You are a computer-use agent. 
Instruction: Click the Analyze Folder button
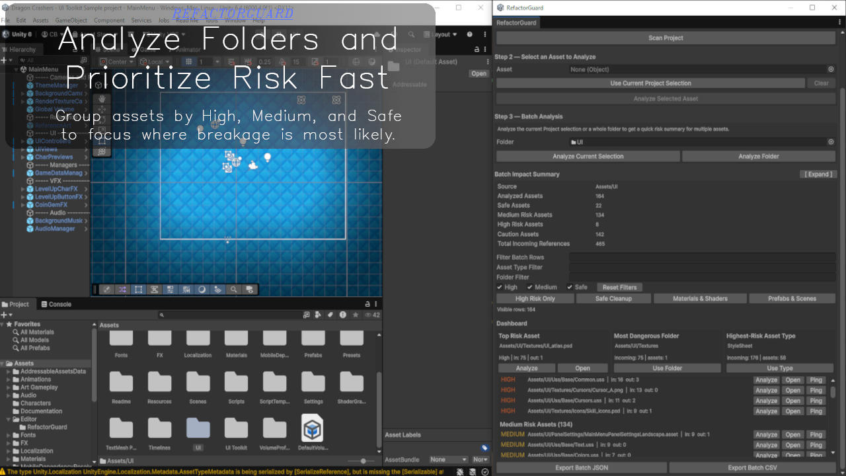click(758, 157)
